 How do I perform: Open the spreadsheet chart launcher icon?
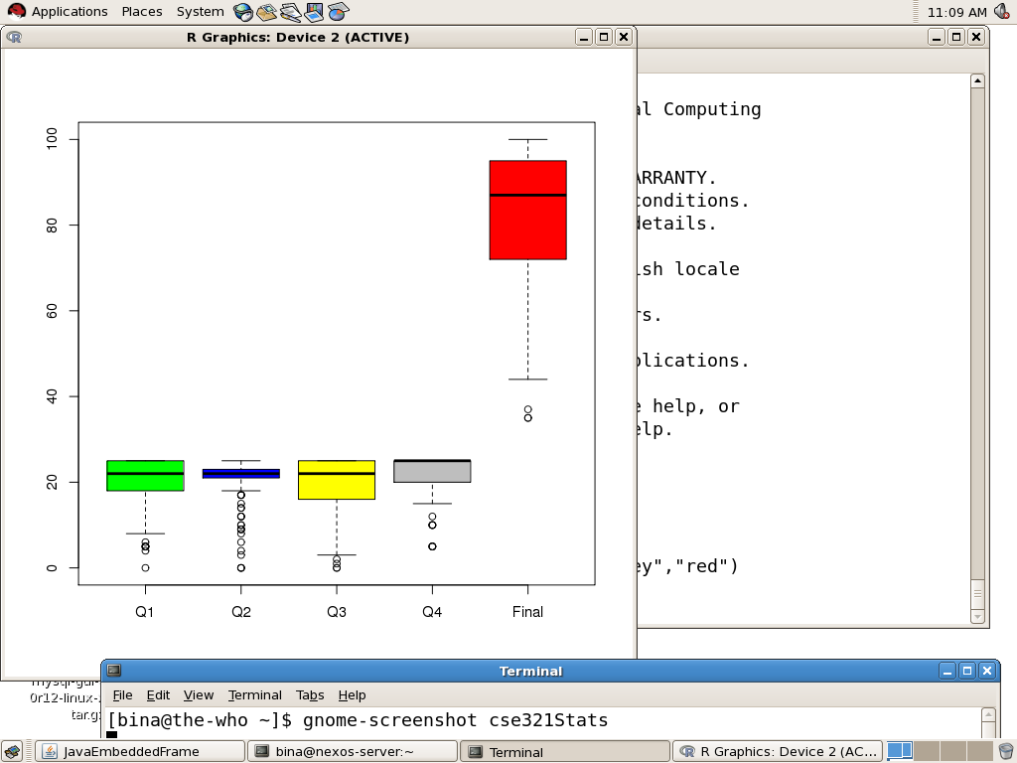338,12
